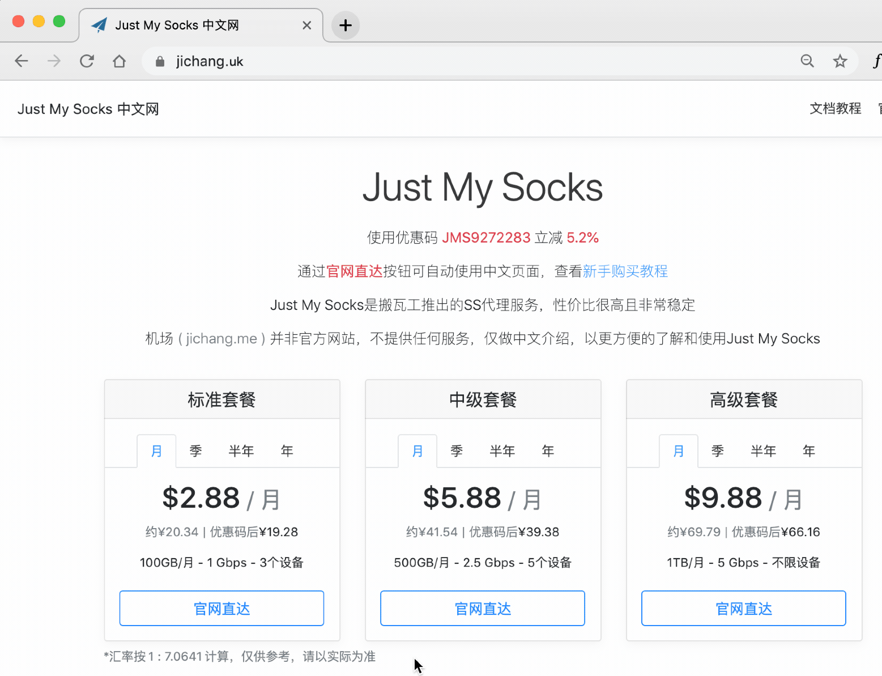Select 年 tab in 中级套餐
The height and width of the screenshot is (676, 882).
[x=548, y=451]
